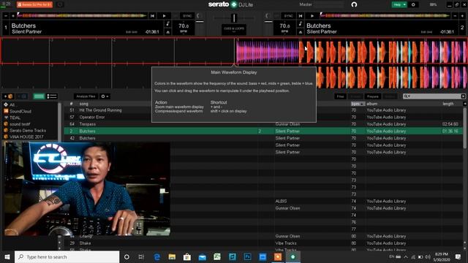Click the Serato DJ taskbar icon
Image resolution: width=468 pixels, height=263 pixels.
tap(292, 256)
